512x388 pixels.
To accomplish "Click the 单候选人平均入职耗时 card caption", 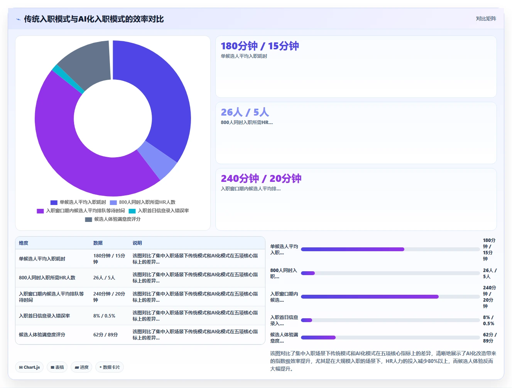I will [244, 56].
